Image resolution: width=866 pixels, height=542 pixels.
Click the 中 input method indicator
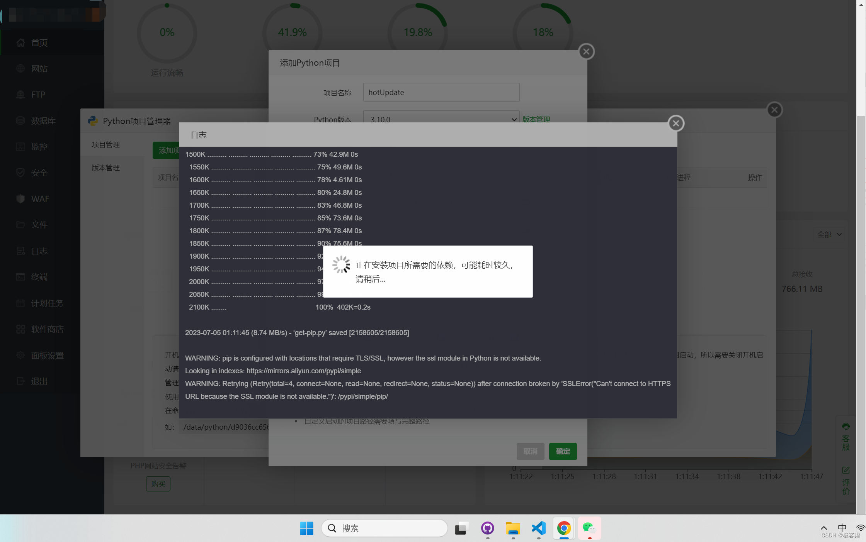tap(842, 527)
